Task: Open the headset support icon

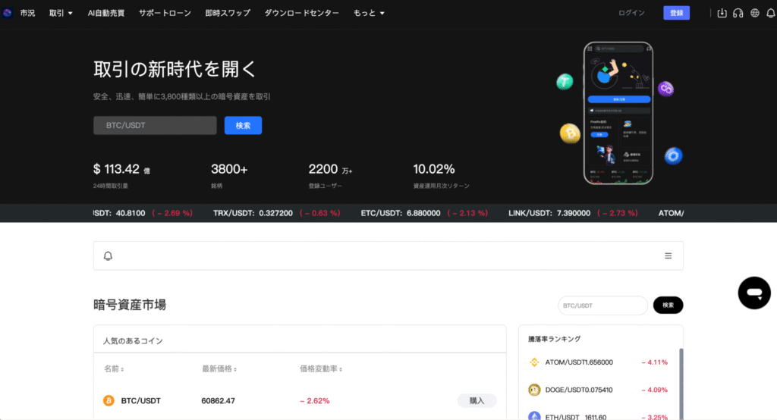Action: [x=738, y=14]
